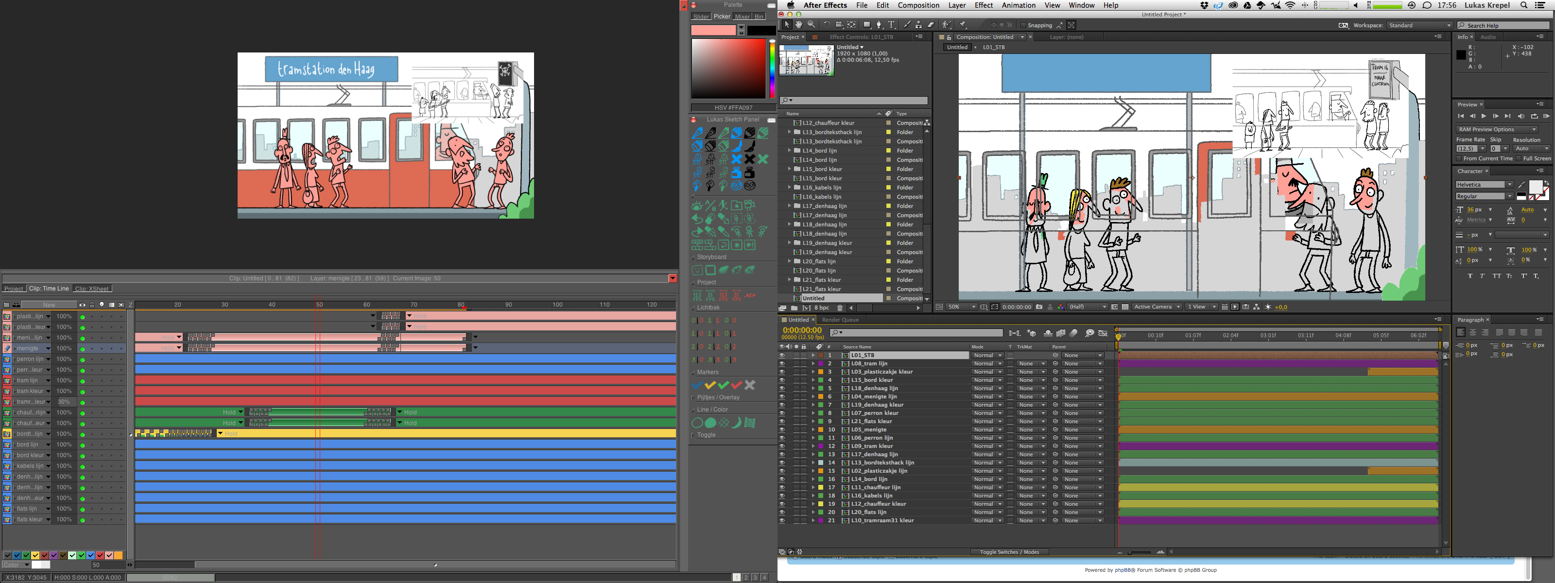This screenshot has height=583, width=1555.
Task: Open the 1 View dropdown
Action: pyautogui.click(x=1202, y=307)
